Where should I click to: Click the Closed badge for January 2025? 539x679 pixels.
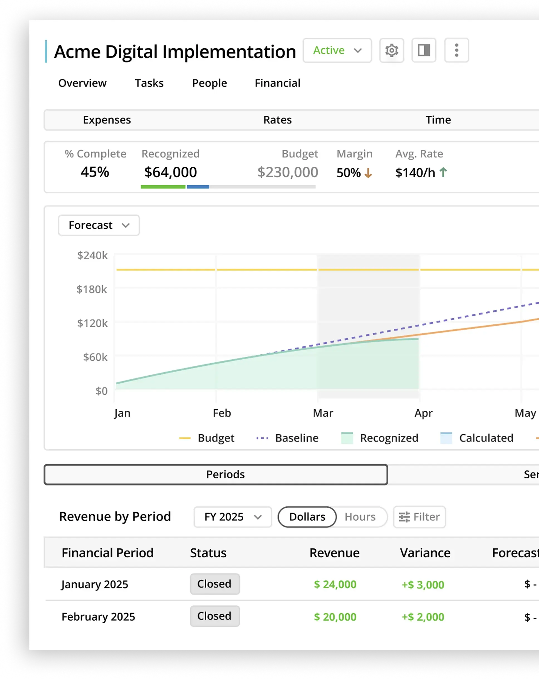pyautogui.click(x=215, y=584)
